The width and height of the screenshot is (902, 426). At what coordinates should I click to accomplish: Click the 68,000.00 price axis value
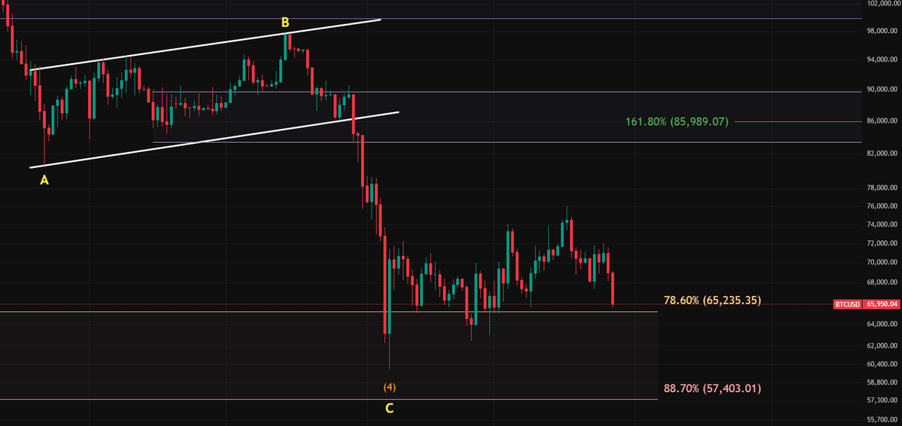pos(882,283)
